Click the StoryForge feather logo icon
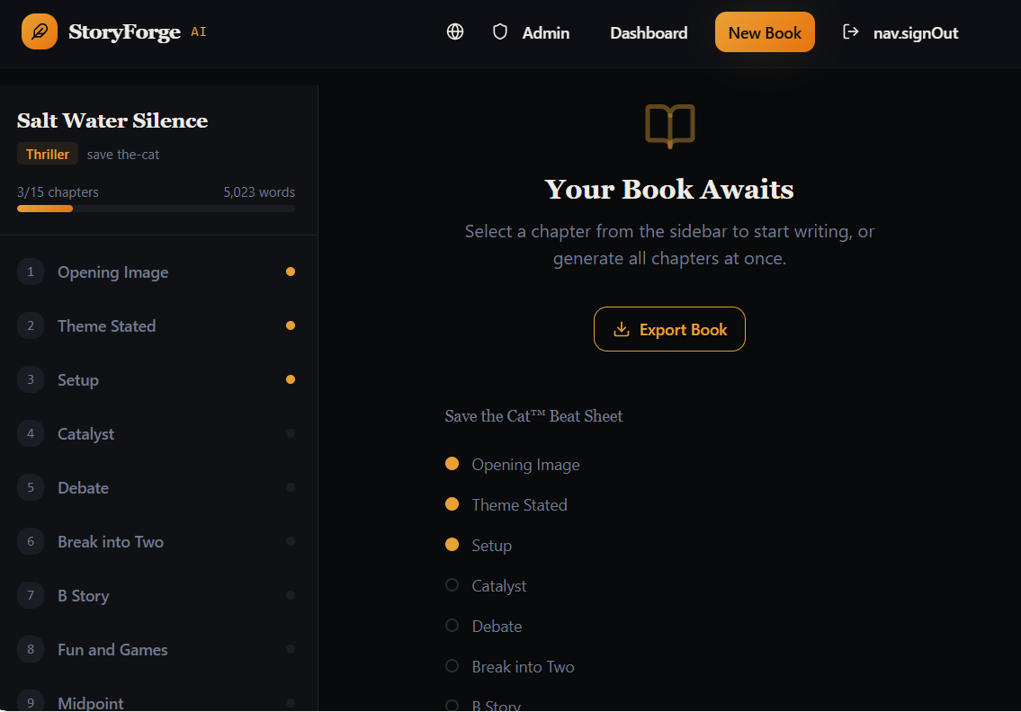 40,32
